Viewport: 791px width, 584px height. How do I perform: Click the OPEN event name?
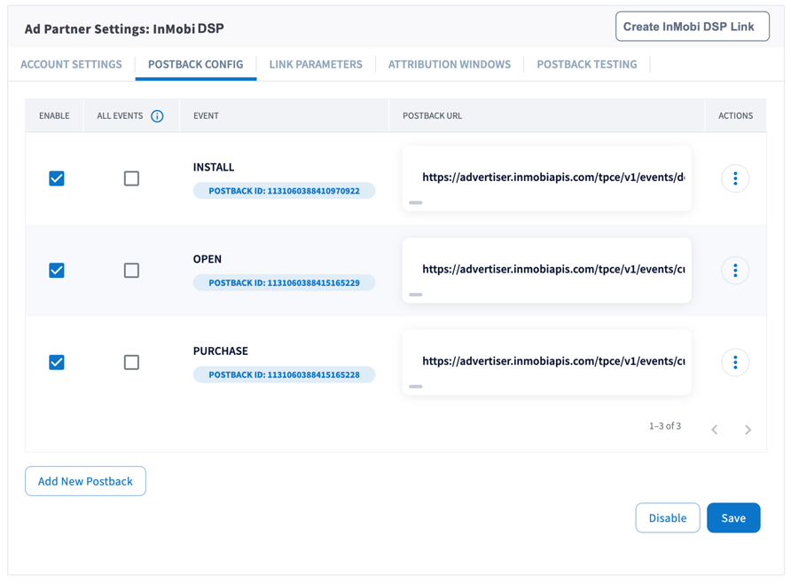click(208, 259)
